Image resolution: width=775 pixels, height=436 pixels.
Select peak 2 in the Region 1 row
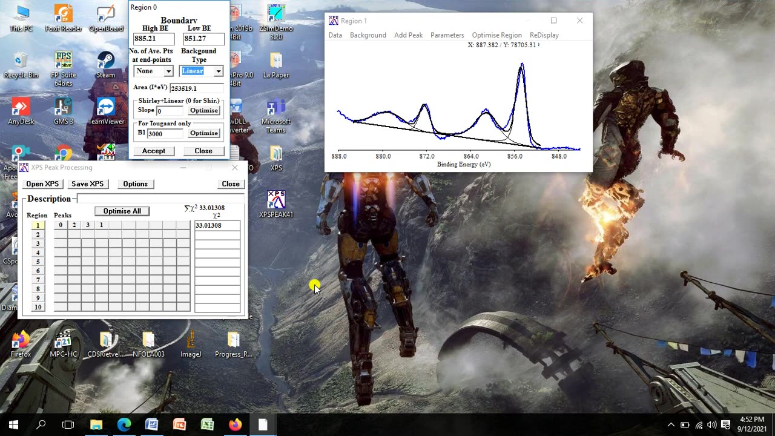pyautogui.click(x=74, y=225)
